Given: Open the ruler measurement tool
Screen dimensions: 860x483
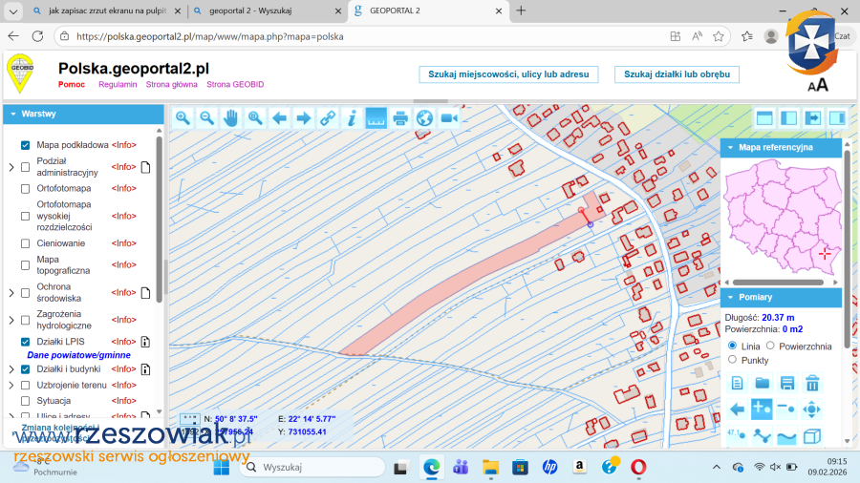Looking at the screenshot, I should 376,118.
